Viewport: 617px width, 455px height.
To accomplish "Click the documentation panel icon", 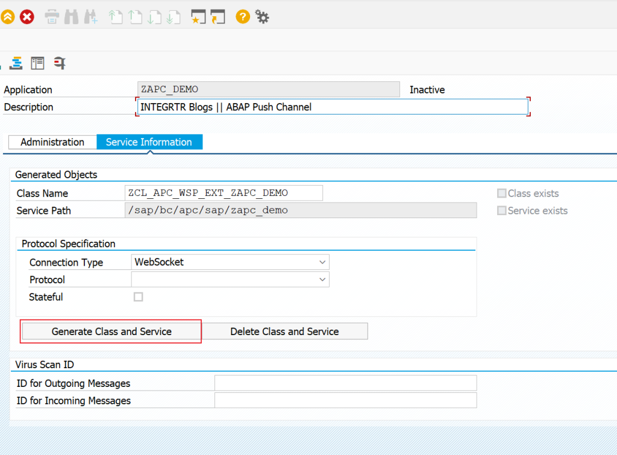I will coord(37,63).
